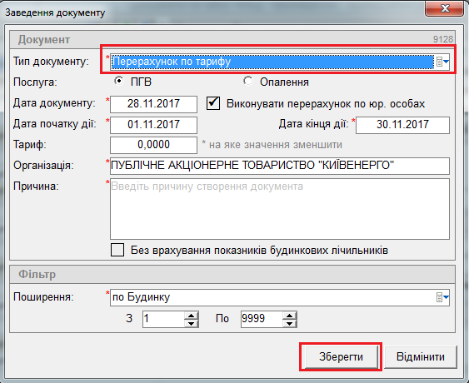Click the Дата кінця дії field
Image resolution: width=469 pixels, height=383 pixels.
[402, 125]
